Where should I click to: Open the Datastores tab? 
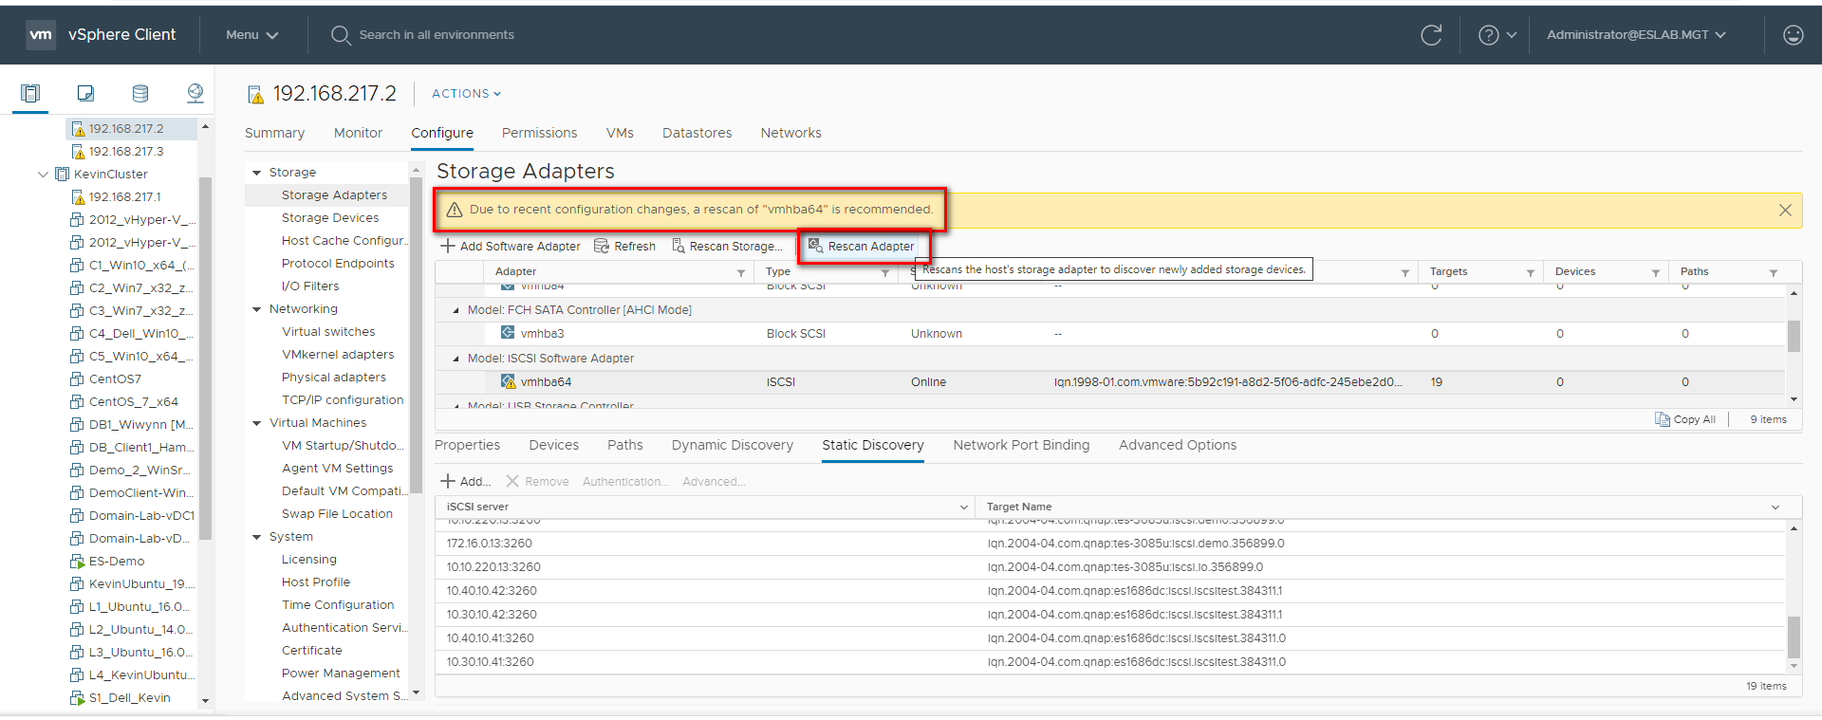697,133
